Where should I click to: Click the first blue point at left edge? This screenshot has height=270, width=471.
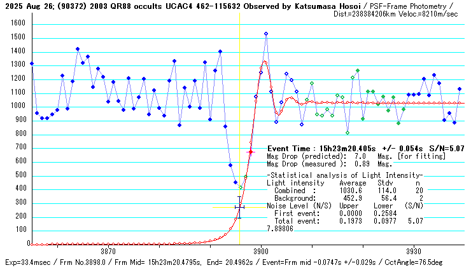point(32,64)
